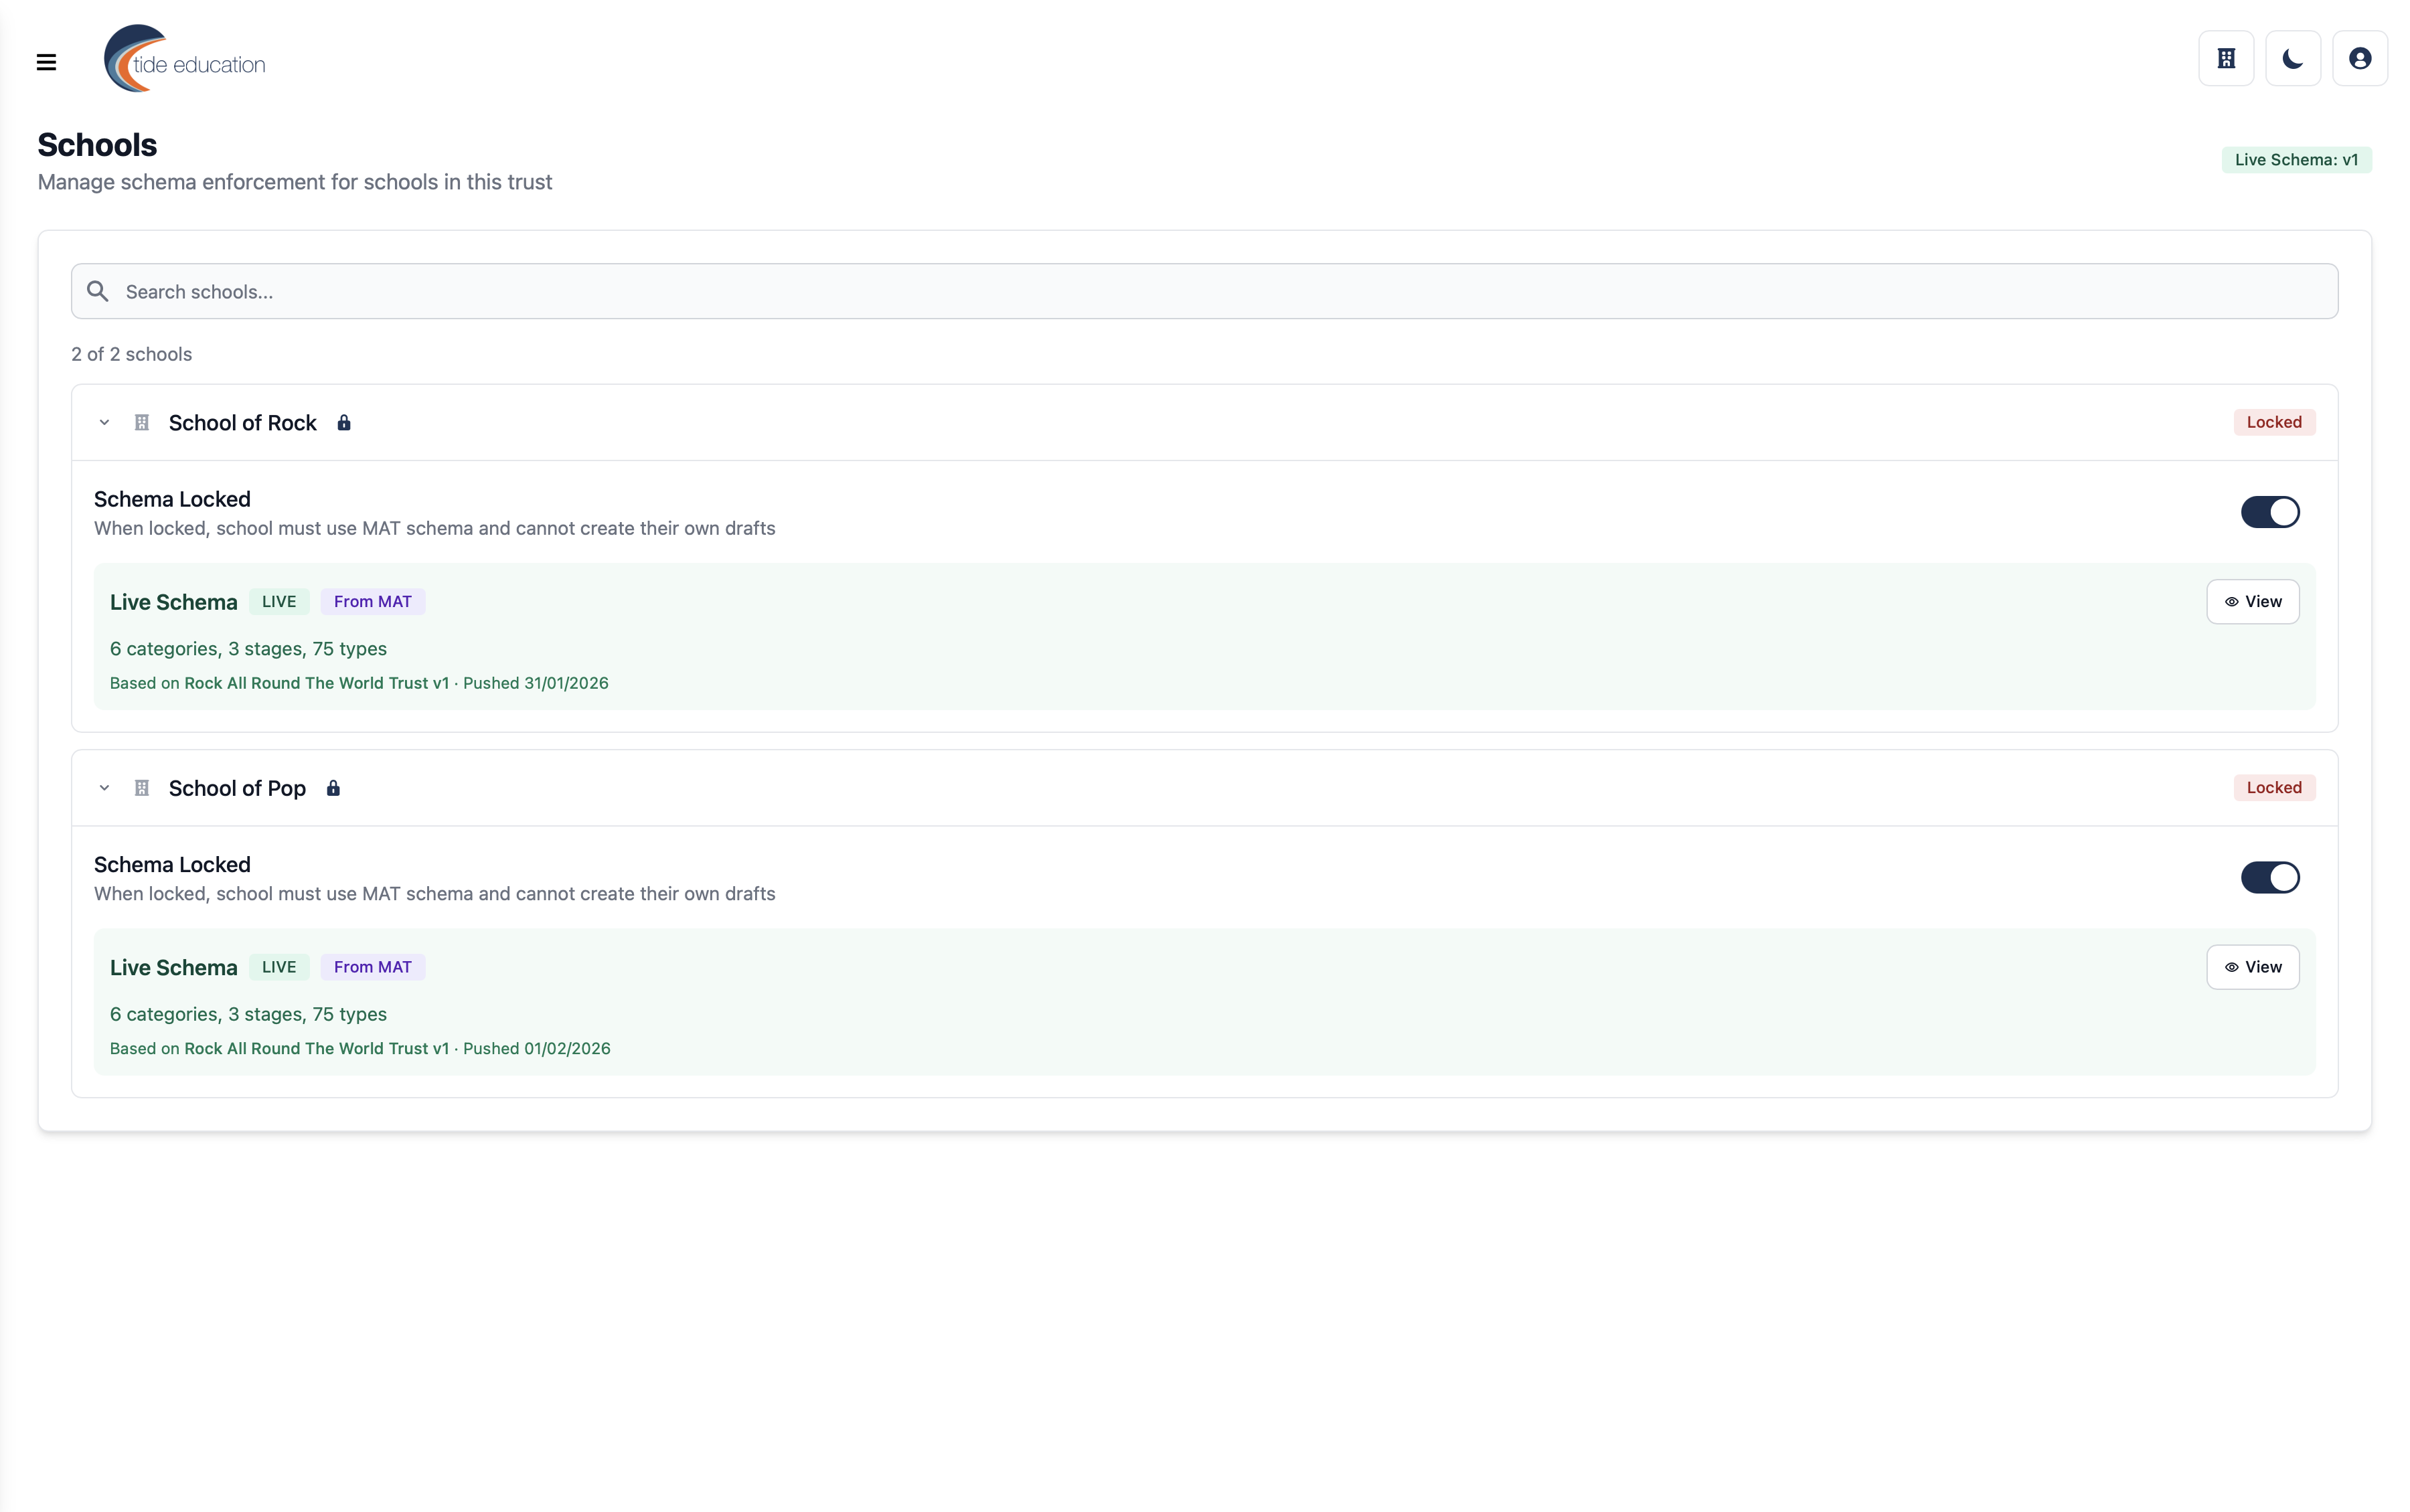Disable Schema Locked toggle for School of Pop
2410x1512 pixels.
click(x=2269, y=877)
